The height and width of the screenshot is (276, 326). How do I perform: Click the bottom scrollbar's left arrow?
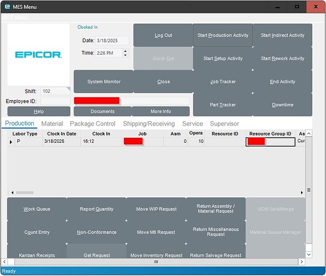4,262
